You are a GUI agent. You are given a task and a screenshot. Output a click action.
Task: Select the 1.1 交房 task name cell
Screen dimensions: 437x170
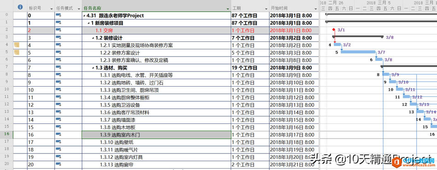pos(157,30)
